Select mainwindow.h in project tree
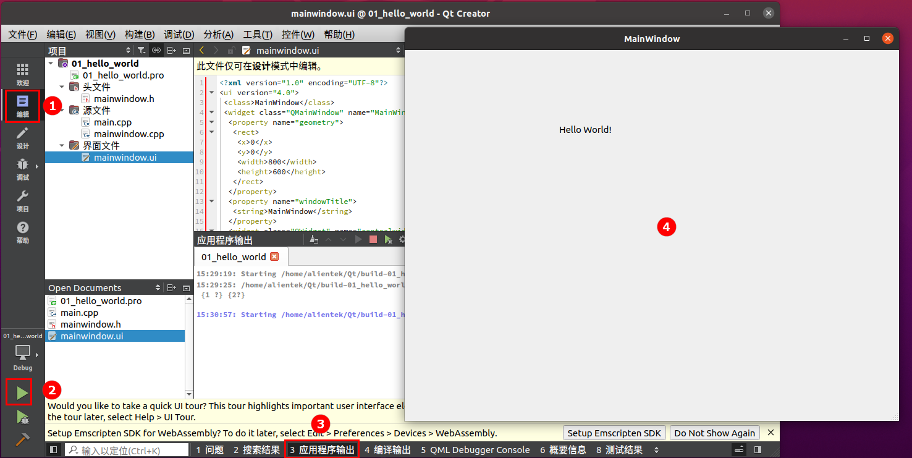 [124, 99]
